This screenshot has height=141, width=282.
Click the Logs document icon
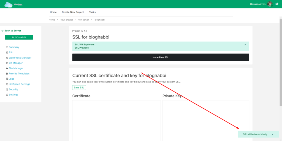click(x=7, y=79)
